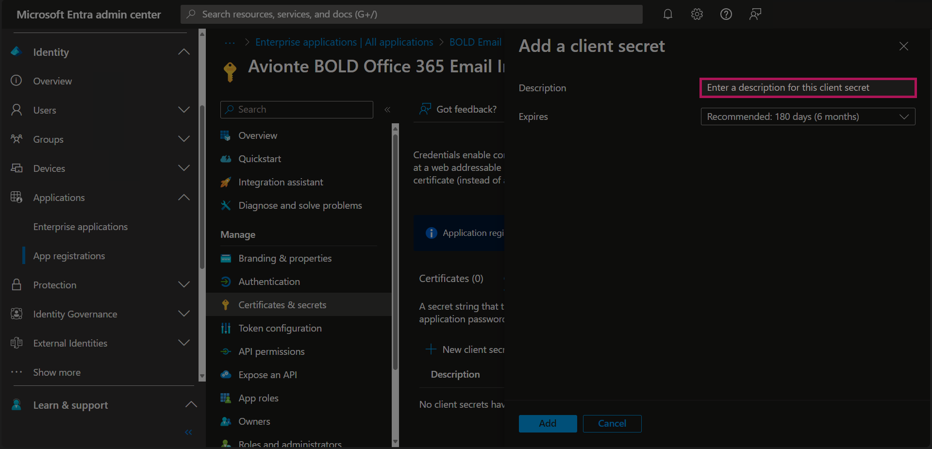This screenshot has height=449, width=932.
Task: Collapse the left navigation sidebar double arrow
Action: pos(188,432)
